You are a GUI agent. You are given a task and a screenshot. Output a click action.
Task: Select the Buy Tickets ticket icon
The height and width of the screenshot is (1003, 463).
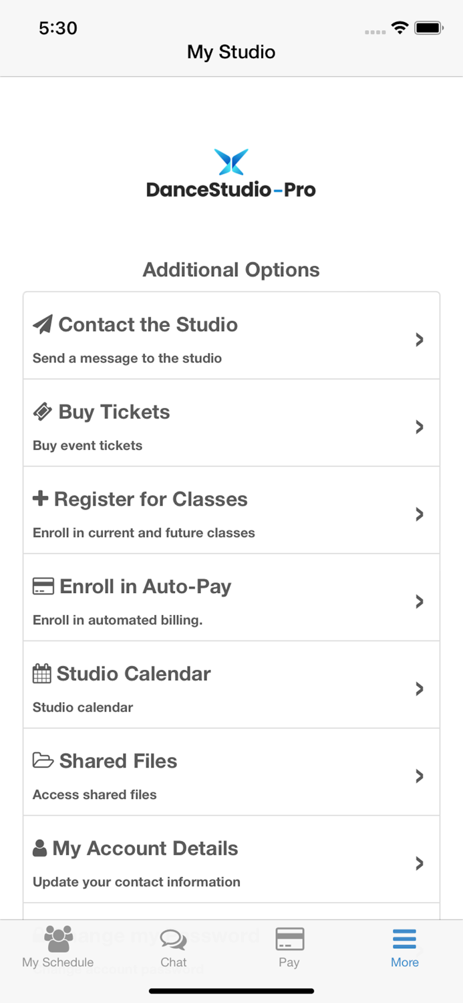click(x=41, y=411)
